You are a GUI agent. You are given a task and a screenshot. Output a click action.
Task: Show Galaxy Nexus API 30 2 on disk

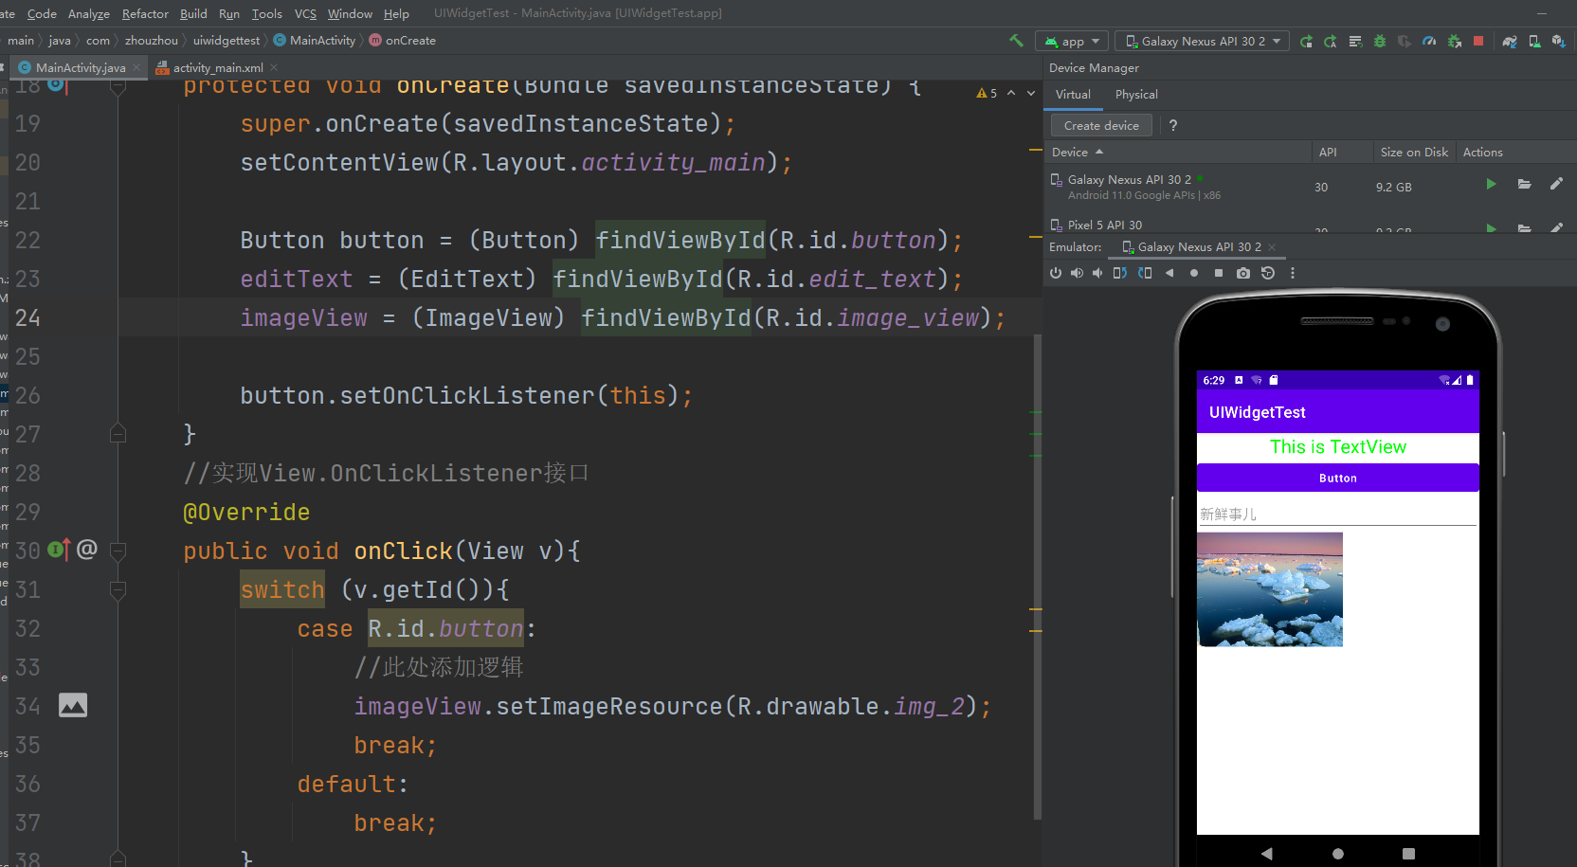pos(1524,184)
